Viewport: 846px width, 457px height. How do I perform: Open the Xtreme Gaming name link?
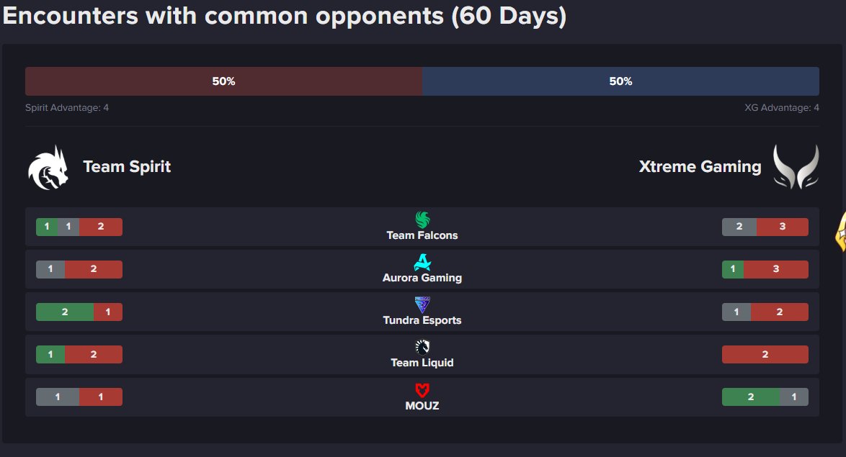coord(700,167)
